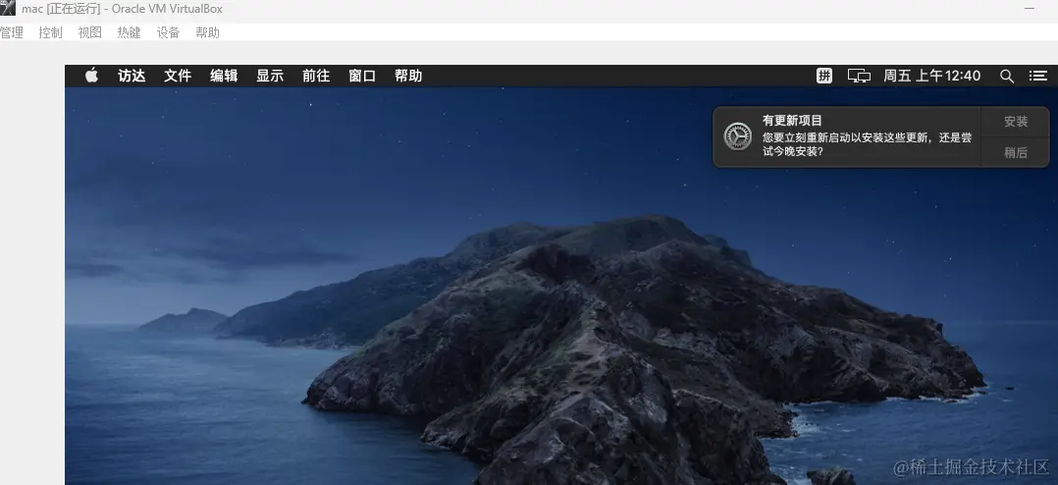
Task: Click the 拼 Pinyin input method icon
Action: click(823, 77)
